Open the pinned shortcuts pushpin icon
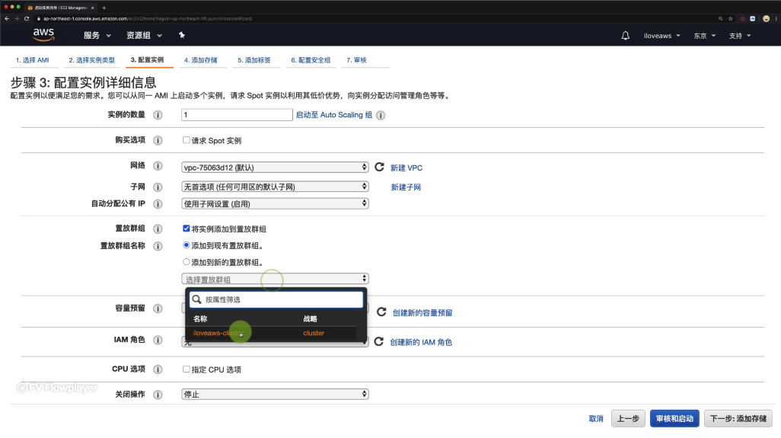Viewport: 781px width, 438px height. pyautogui.click(x=182, y=35)
